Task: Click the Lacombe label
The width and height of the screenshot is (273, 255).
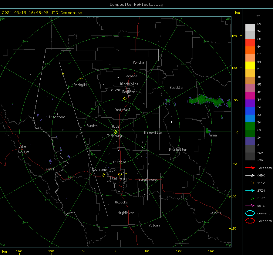Action: point(131,76)
